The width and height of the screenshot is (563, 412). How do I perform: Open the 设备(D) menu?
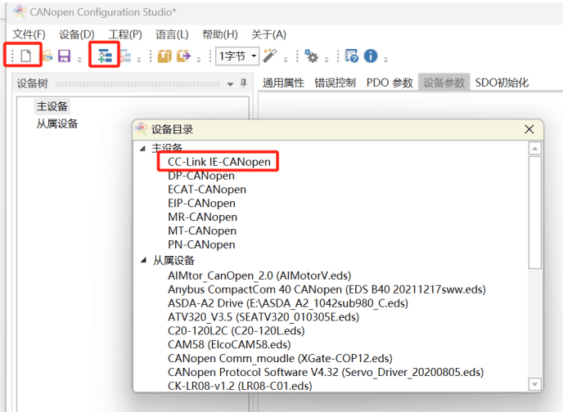(x=76, y=34)
